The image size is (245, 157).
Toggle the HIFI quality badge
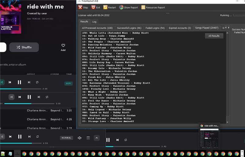68,83
